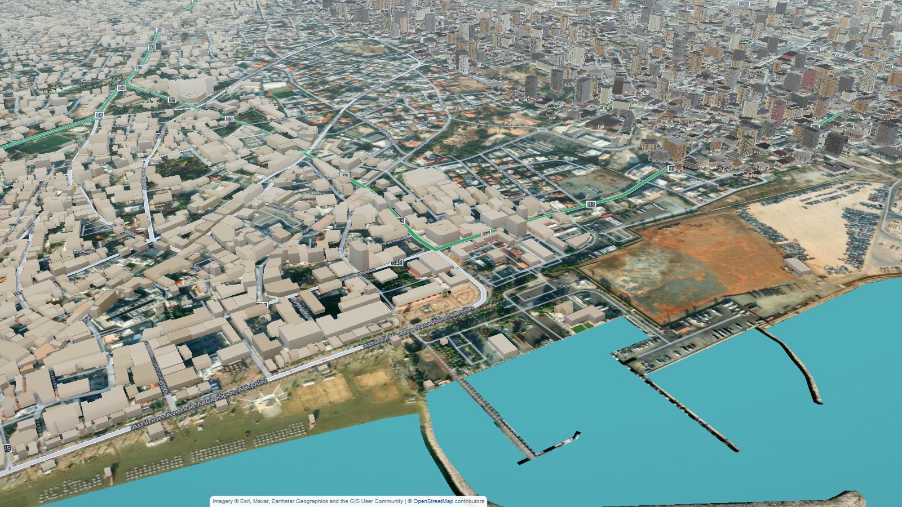Select the black point marker near the plaza

449,292
